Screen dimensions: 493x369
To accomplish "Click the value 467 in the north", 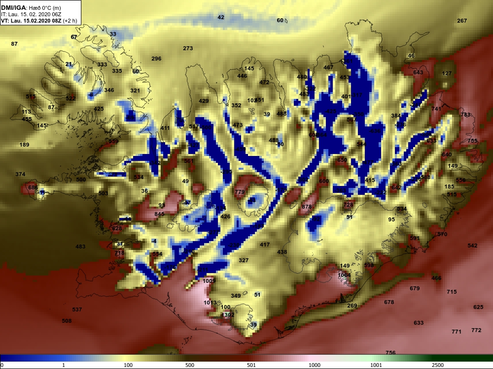I will point(328,67).
